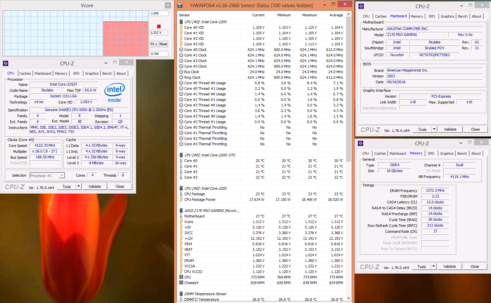Open Tools dropdown arrow in left CPU-Z window
Image resolution: width=491 pixels, height=303 pixels.
(79, 186)
